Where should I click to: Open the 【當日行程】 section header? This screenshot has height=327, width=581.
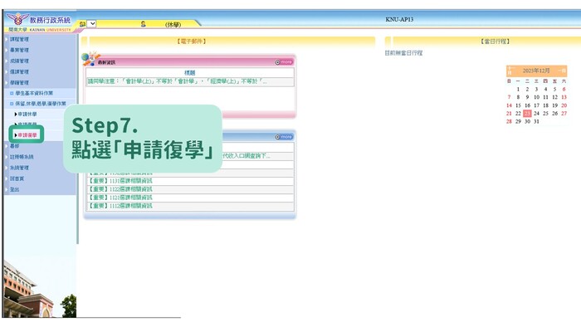[495, 41]
